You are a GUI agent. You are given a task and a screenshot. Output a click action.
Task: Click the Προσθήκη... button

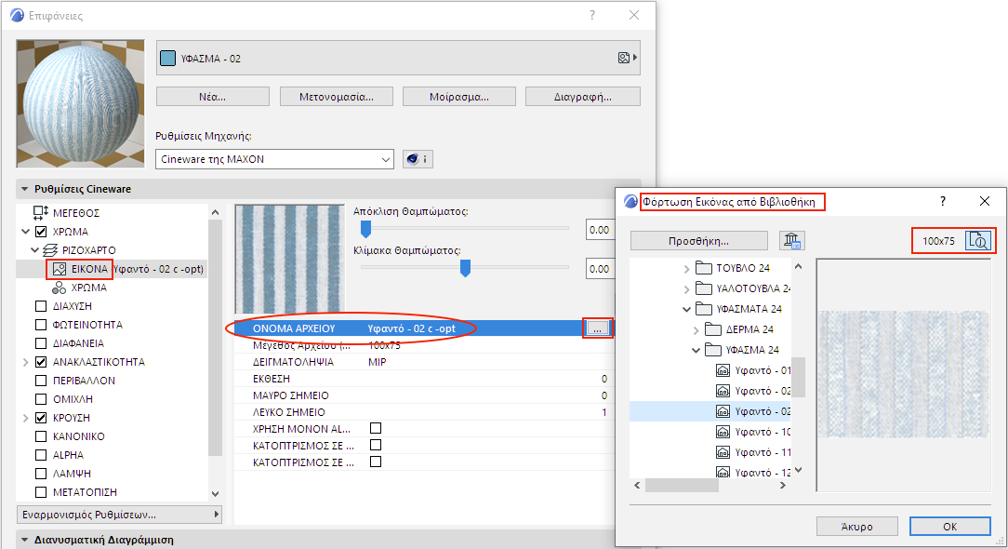point(698,241)
